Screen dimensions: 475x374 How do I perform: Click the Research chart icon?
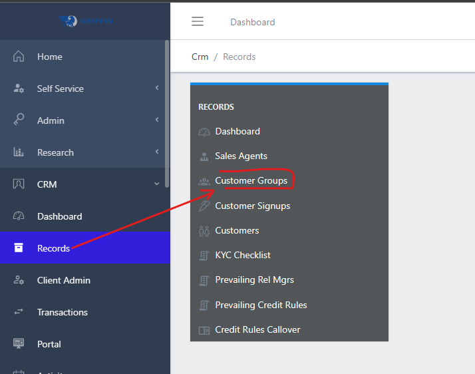tap(19, 152)
